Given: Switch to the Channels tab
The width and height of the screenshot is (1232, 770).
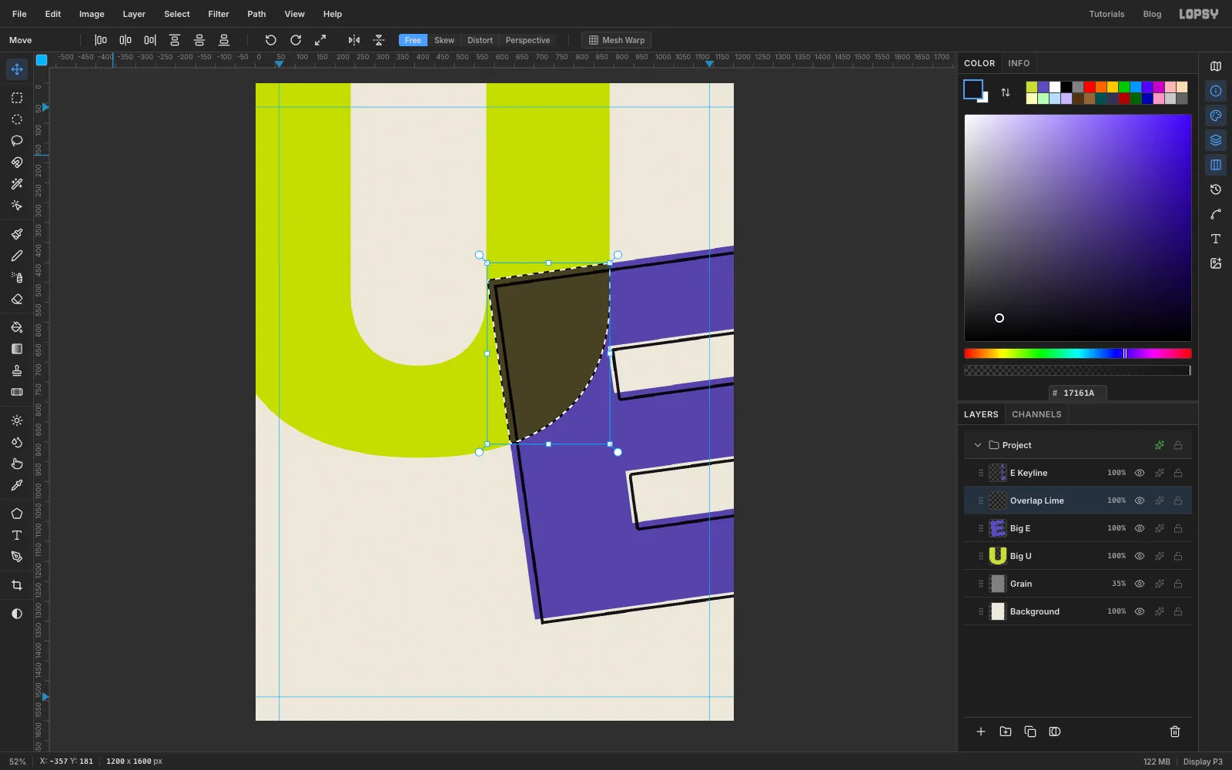Looking at the screenshot, I should point(1036,414).
